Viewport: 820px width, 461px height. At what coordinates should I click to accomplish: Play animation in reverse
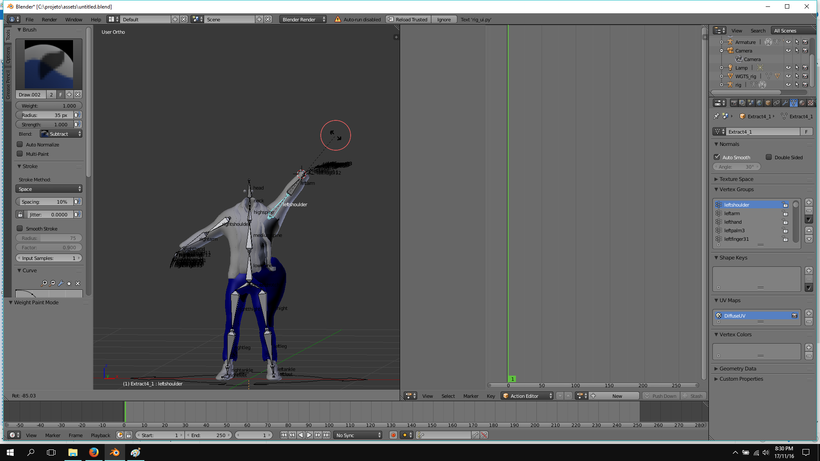coord(301,435)
